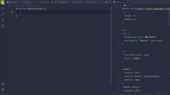Open the Run and Debug view

pos(3,20)
